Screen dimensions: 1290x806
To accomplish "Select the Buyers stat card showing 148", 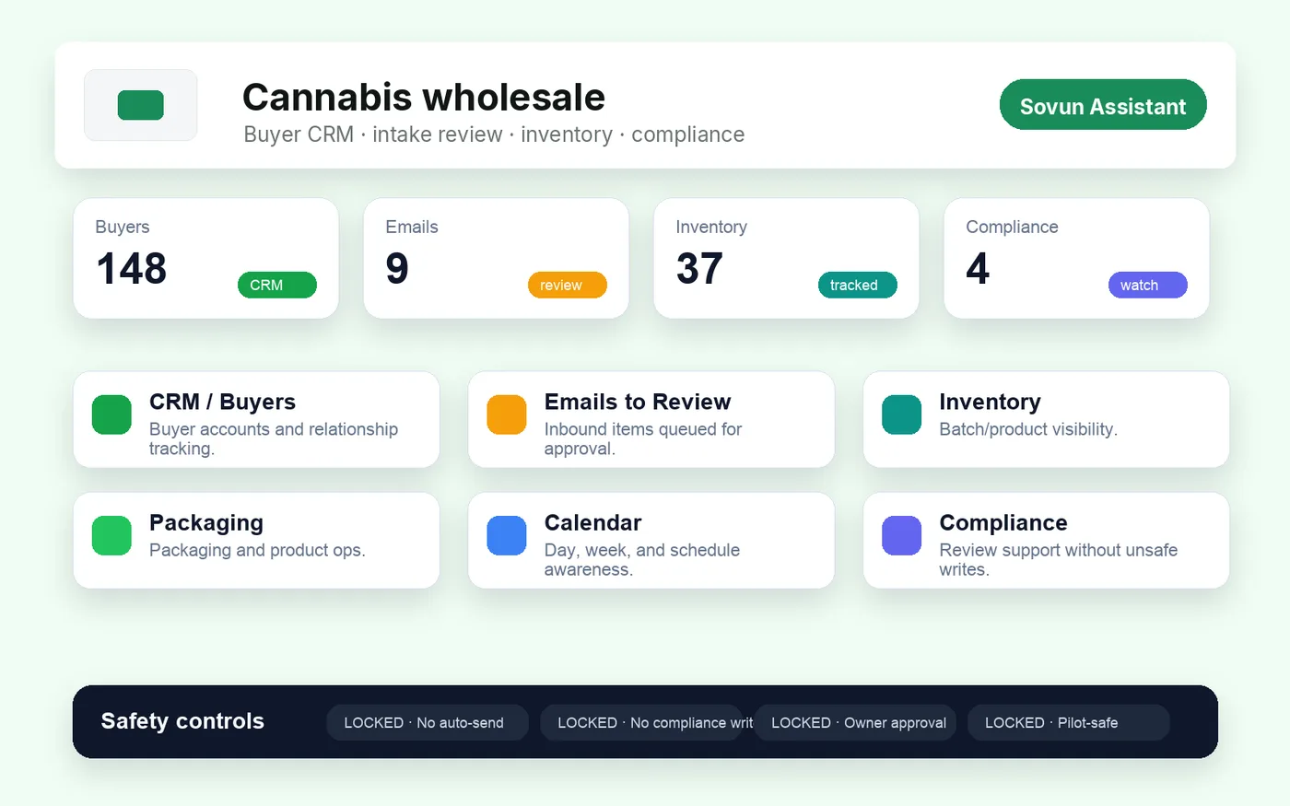I will click(206, 259).
